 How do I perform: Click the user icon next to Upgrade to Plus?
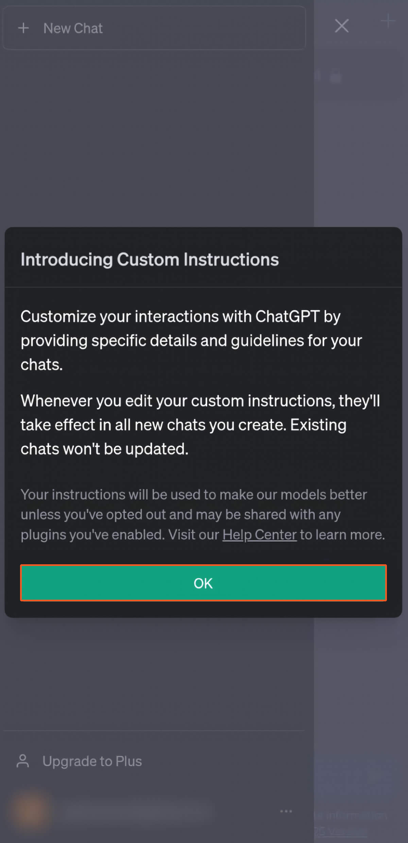tap(23, 761)
